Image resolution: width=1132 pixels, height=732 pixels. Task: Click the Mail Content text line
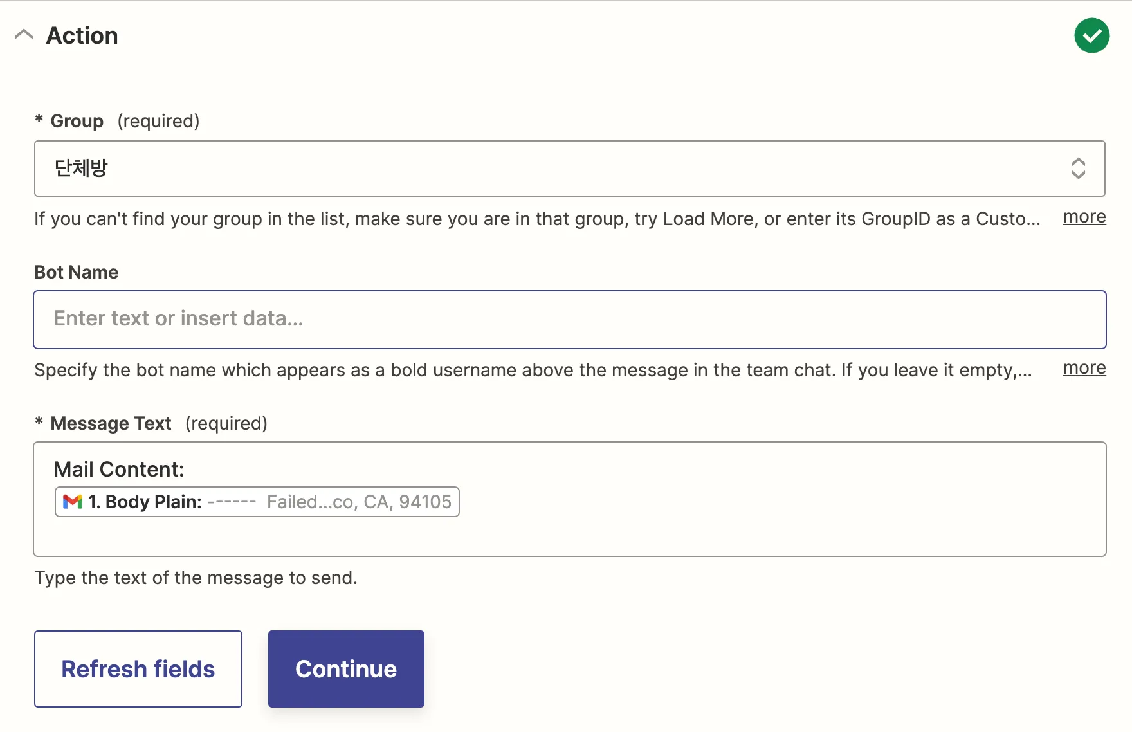click(x=119, y=470)
